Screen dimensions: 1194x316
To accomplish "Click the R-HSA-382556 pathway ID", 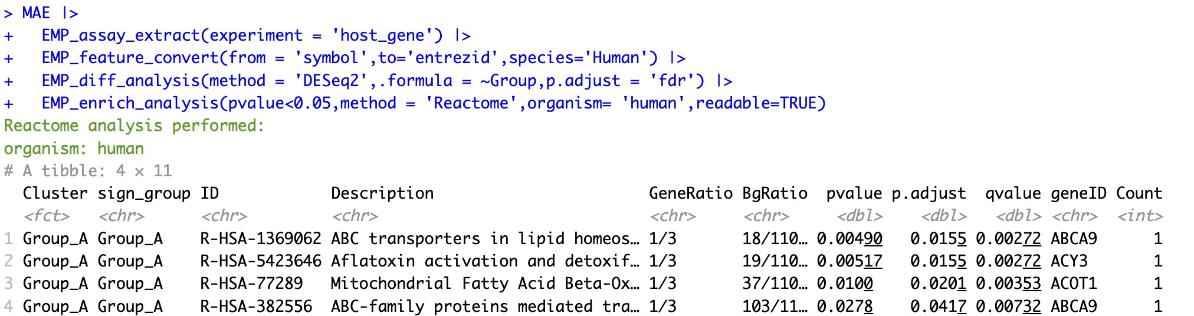I will point(256,307).
